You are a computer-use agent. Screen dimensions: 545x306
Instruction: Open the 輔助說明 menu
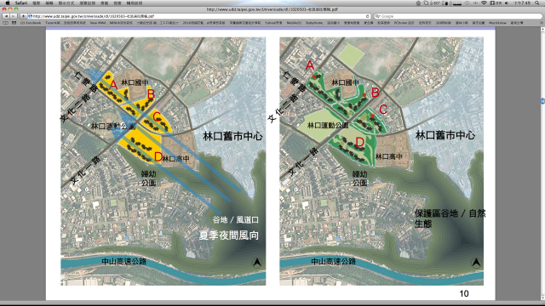coord(135,3)
